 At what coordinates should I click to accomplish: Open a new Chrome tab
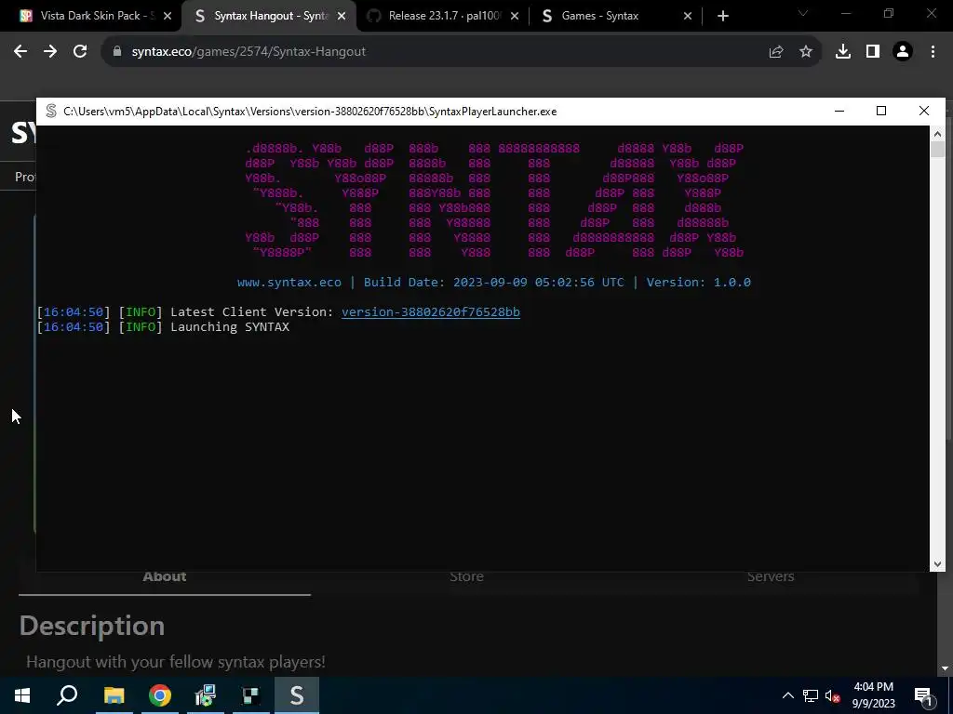point(722,17)
